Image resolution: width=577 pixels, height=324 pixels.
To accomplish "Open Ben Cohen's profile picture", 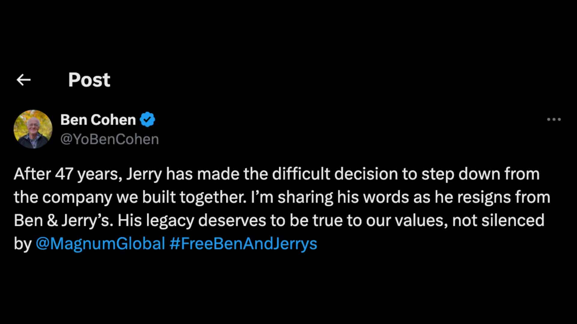I will point(33,129).
